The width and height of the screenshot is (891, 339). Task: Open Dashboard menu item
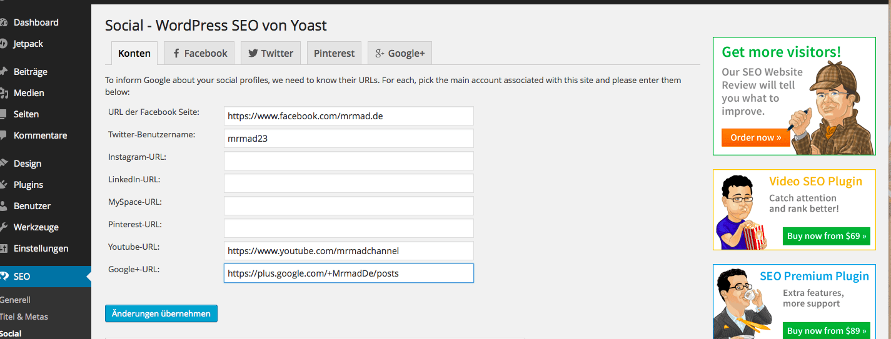36,22
